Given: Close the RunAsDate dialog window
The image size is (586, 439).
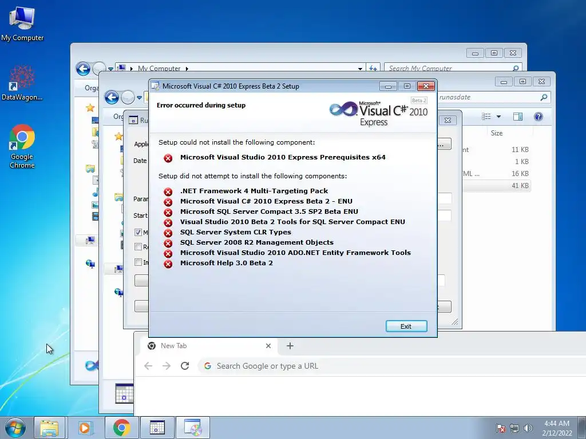Looking at the screenshot, I should click(448, 120).
